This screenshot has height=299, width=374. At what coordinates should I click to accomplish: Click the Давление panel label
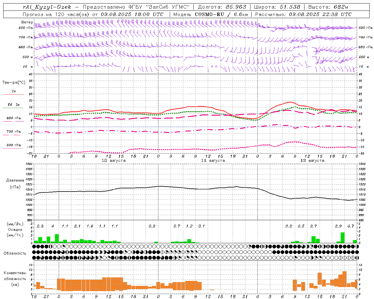click(15, 180)
